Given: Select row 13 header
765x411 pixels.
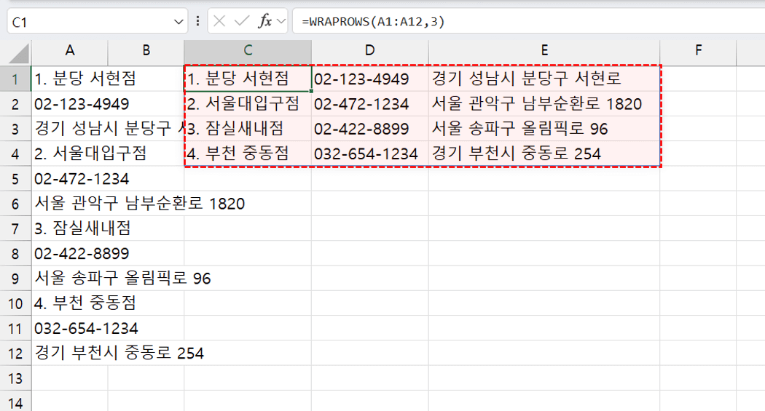Looking at the screenshot, I should 15,378.
